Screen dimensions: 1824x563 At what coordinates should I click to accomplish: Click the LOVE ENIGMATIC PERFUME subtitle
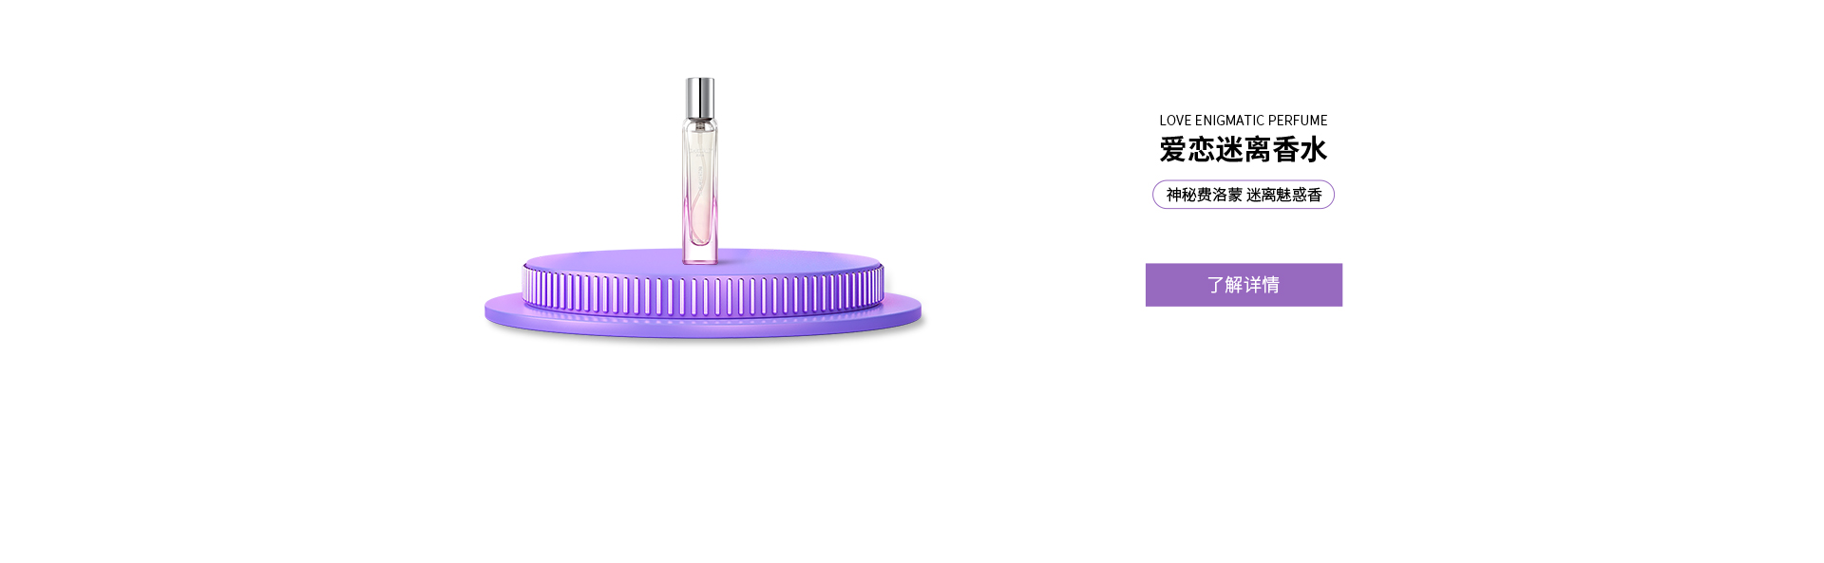coord(1244,121)
